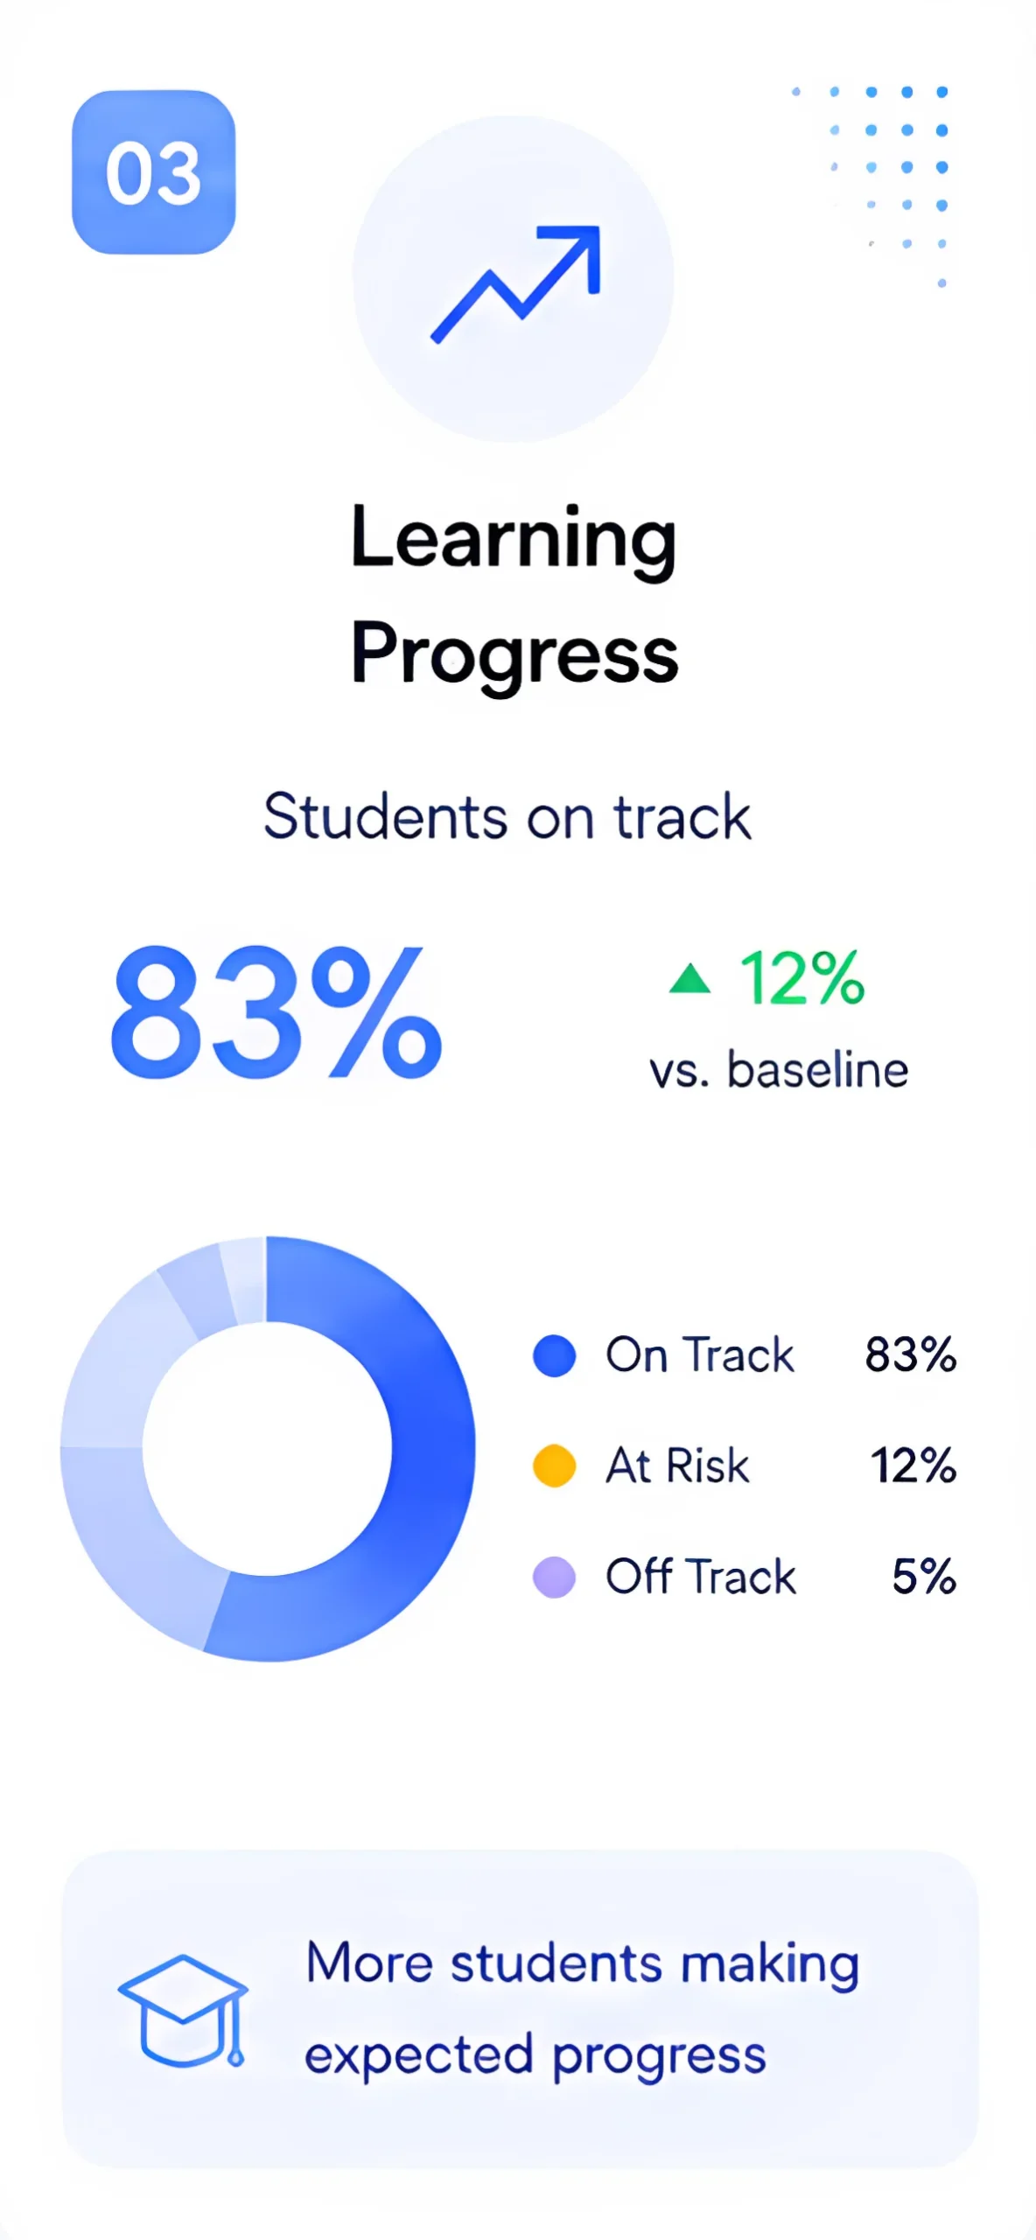Click the 03 number badge

[154, 172]
